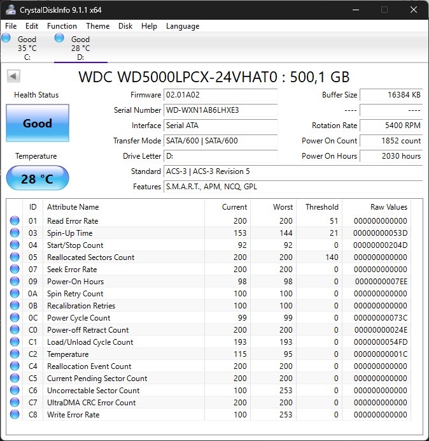Viewport: 429px width, 441px height.
Task: Click the Raw Values column header
Action: [x=388, y=207]
